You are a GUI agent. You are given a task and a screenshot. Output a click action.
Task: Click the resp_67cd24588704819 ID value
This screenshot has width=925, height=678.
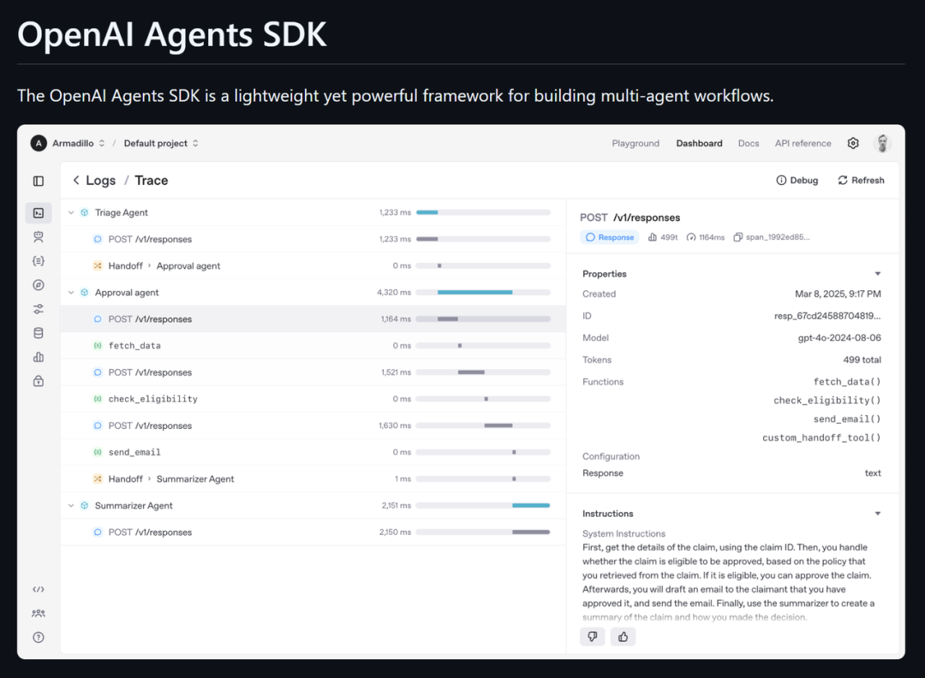pyautogui.click(x=827, y=316)
